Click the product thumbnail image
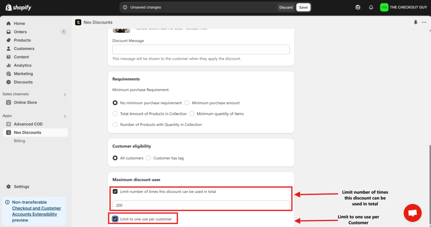The height and width of the screenshot is (227, 431). click(x=121, y=31)
